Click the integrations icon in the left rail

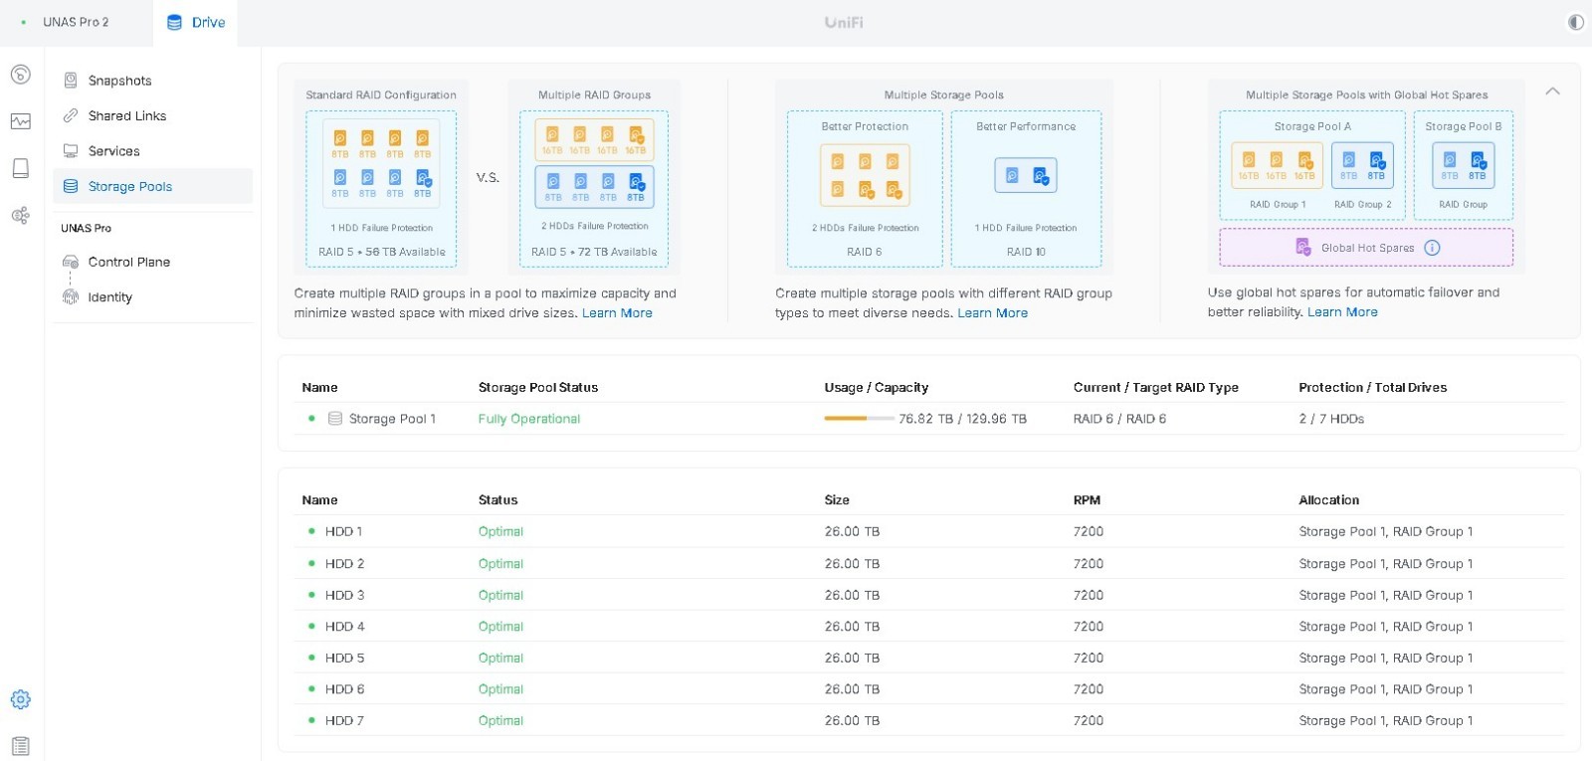(20, 215)
